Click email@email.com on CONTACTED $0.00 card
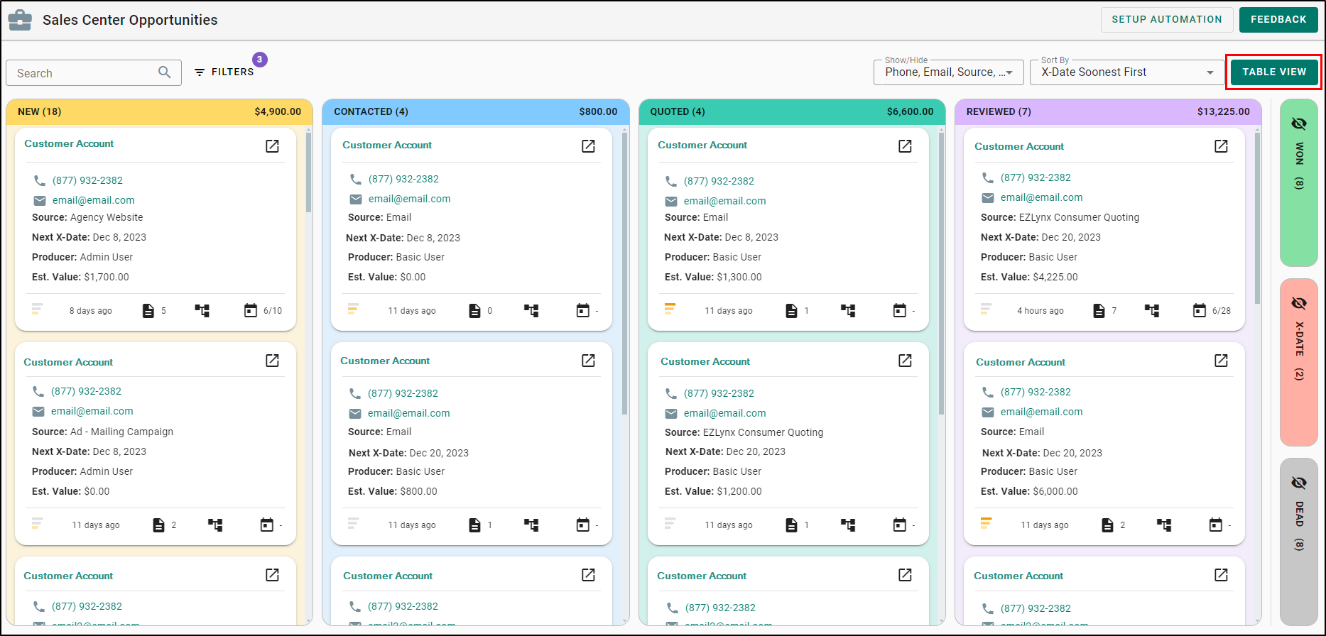 click(x=409, y=199)
